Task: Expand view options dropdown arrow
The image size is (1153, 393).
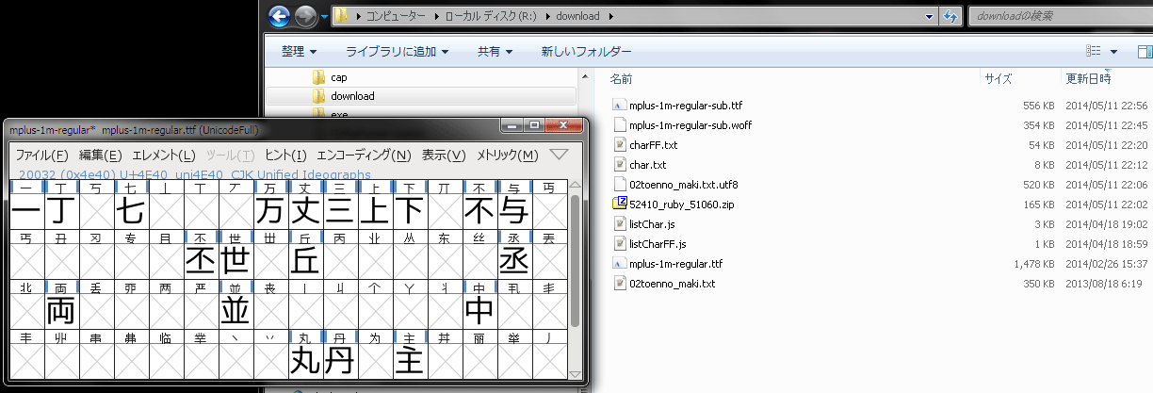Action: pyautogui.click(x=1113, y=51)
